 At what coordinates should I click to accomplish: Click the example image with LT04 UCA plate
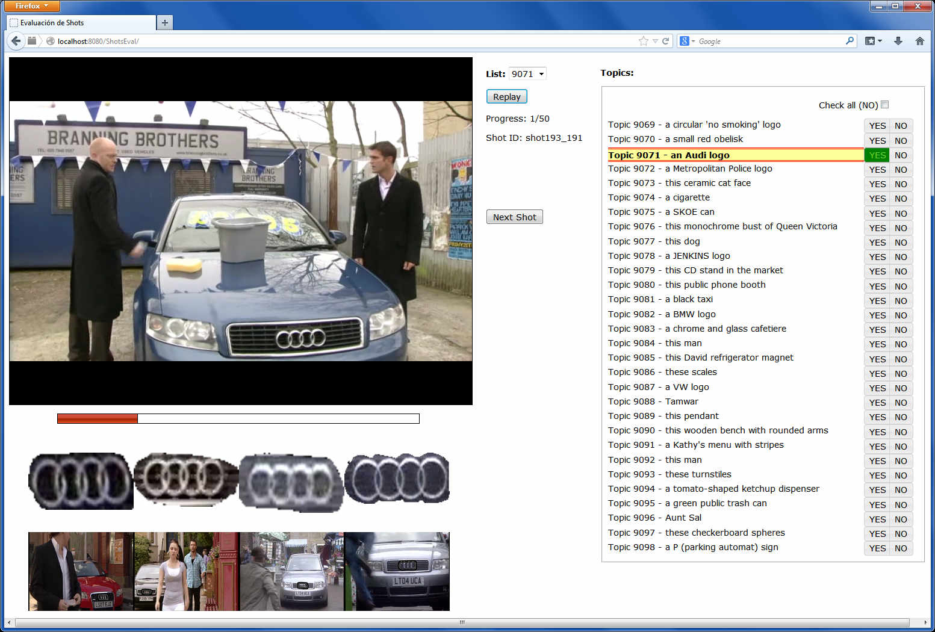pyautogui.click(x=397, y=571)
